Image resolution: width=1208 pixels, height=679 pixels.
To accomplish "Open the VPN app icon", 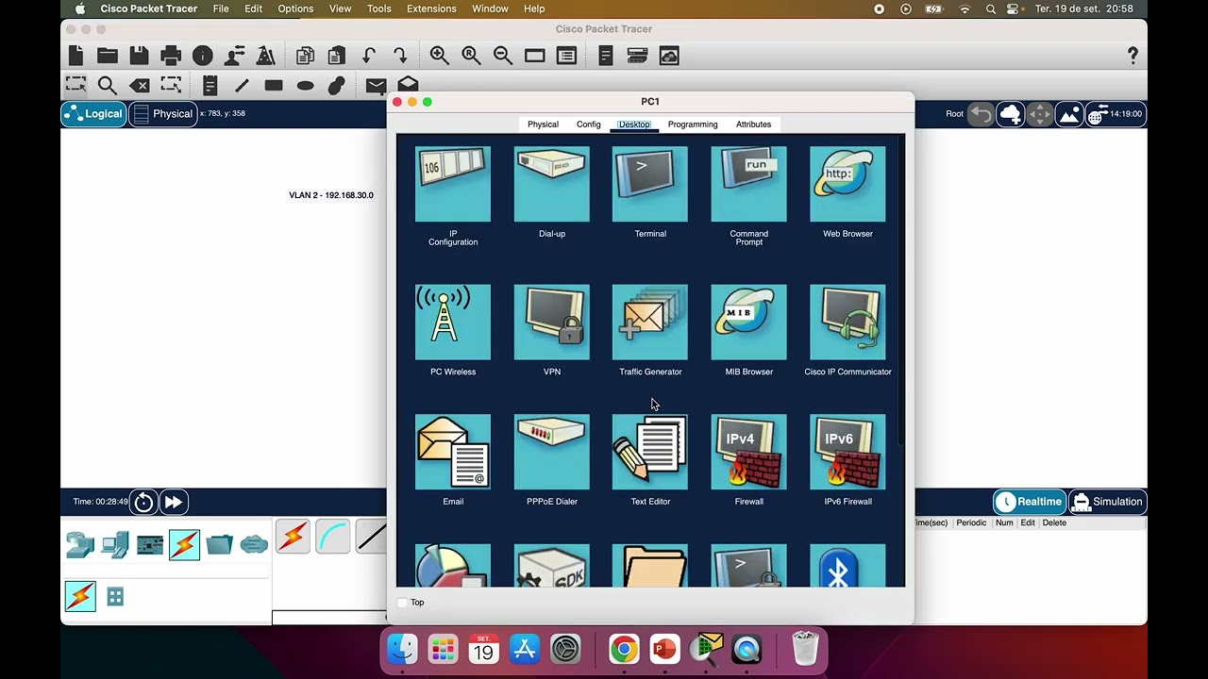I will click(552, 323).
